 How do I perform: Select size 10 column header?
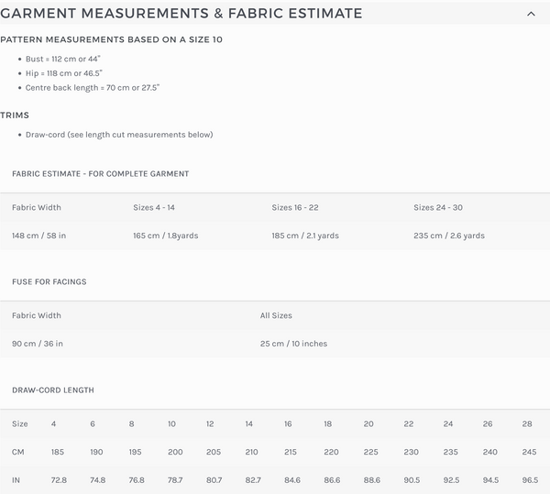(171, 423)
